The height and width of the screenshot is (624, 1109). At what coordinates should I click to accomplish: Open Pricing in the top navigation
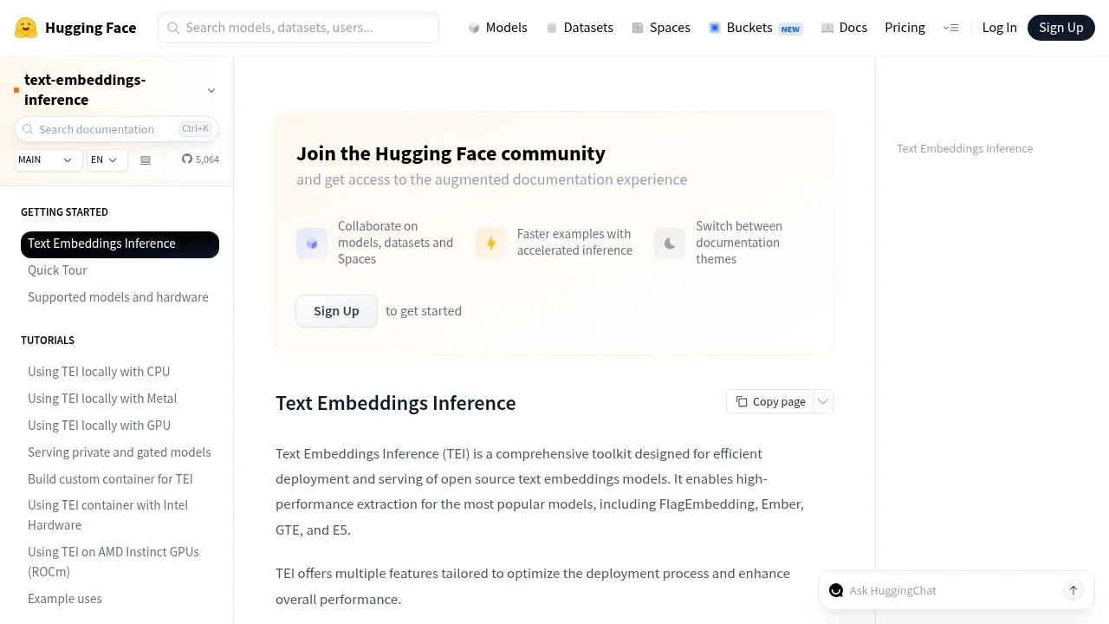click(905, 28)
